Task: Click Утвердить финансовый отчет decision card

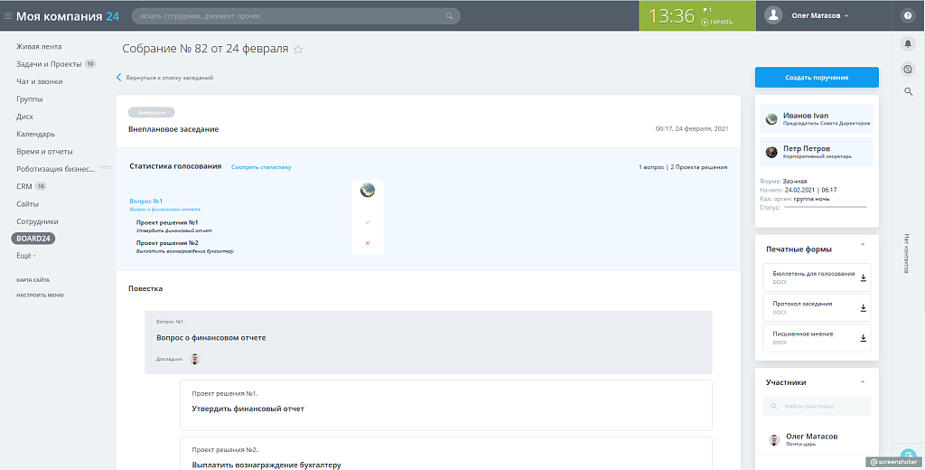Action: click(x=446, y=405)
